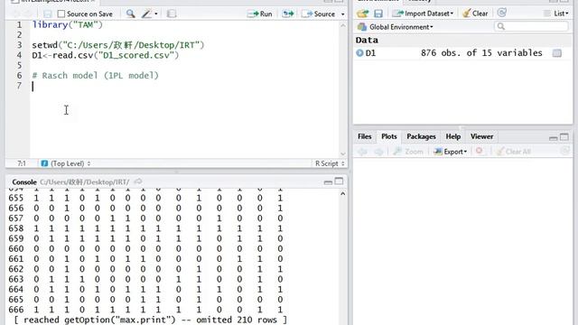Open the Export plot dropdown
The image size is (578, 325).
click(x=450, y=152)
